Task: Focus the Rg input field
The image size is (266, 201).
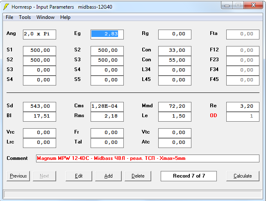Action: [x=175, y=35]
